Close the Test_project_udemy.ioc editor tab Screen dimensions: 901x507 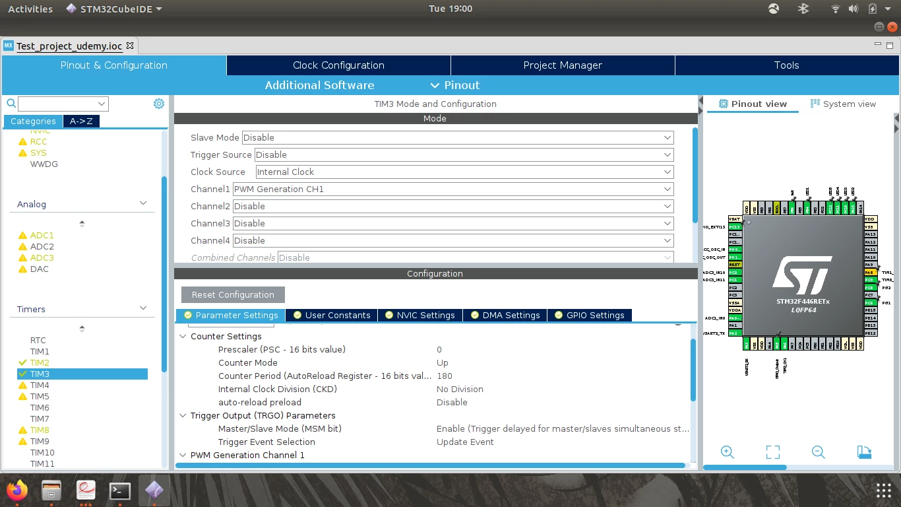pyautogui.click(x=130, y=46)
